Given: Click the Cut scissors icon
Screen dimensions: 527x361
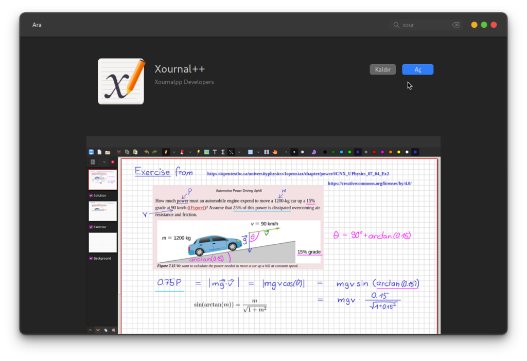Looking at the screenshot, I should point(119,152).
